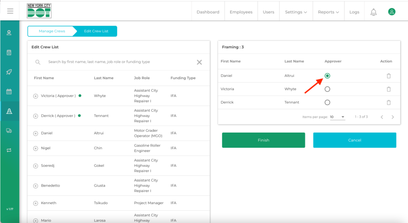
Task: Open the clipboard sidebar icon
Action: point(9,52)
